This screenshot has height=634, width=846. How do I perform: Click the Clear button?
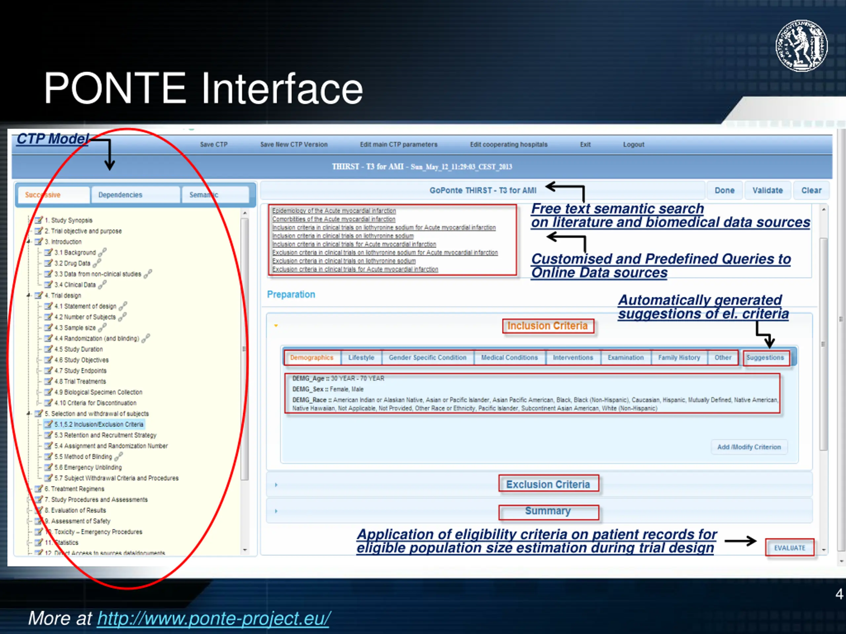pyautogui.click(x=811, y=190)
